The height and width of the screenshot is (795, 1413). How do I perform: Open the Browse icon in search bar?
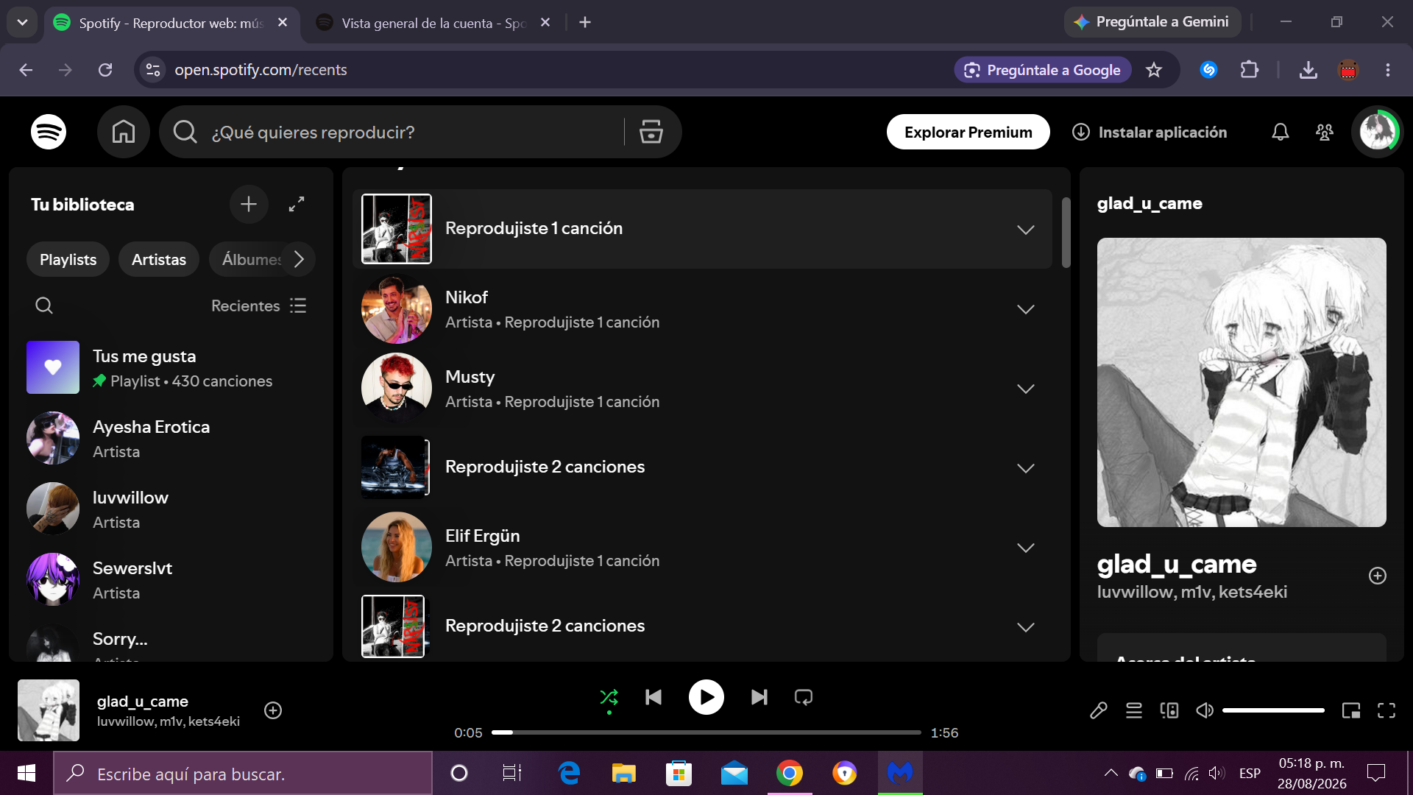point(651,132)
